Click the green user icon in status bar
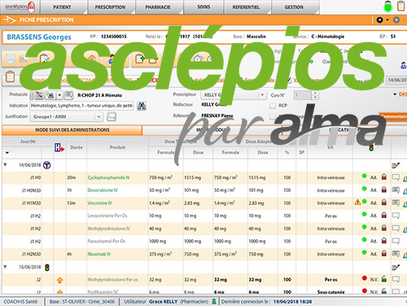 [214, 301]
